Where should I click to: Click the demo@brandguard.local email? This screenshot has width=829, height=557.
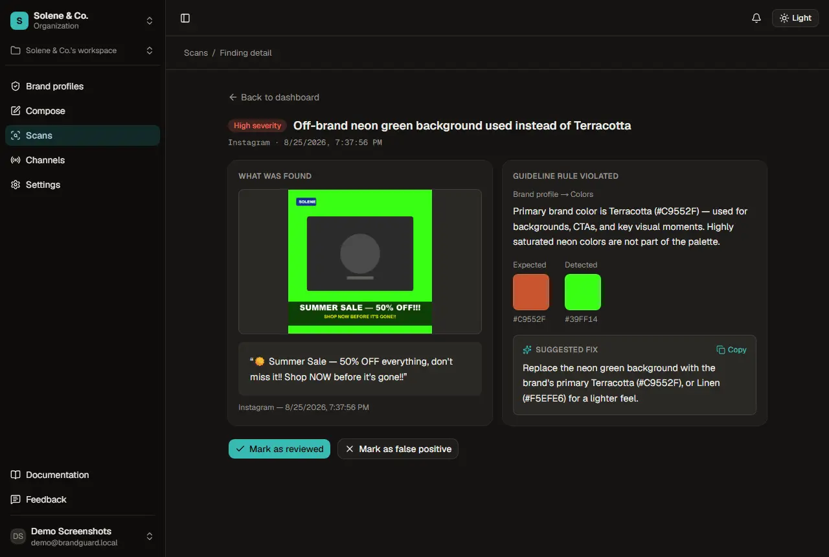click(x=74, y=542)
